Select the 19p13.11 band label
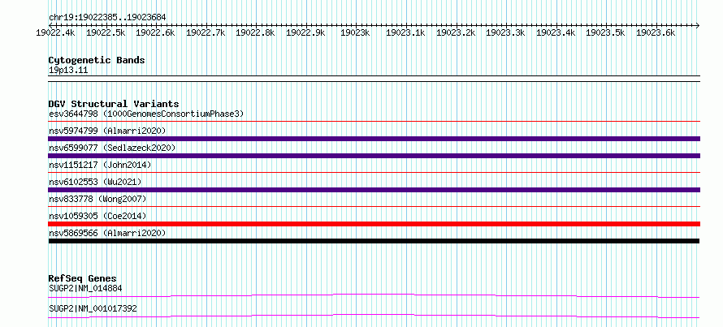 (x=68, y=71)
